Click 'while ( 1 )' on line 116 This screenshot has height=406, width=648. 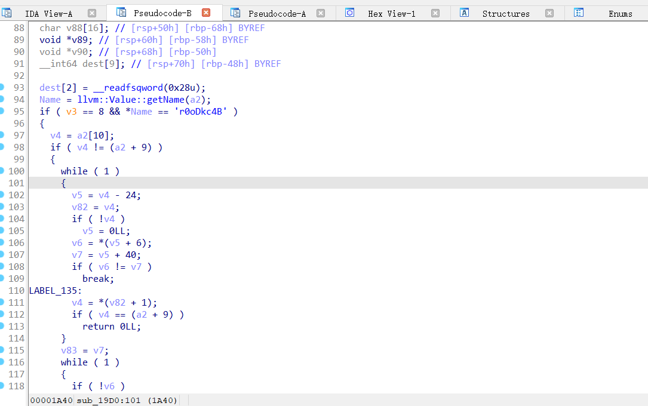[x=90, y=362]
